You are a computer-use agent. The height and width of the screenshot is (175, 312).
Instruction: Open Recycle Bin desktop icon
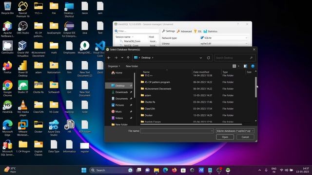coord(8,8)
